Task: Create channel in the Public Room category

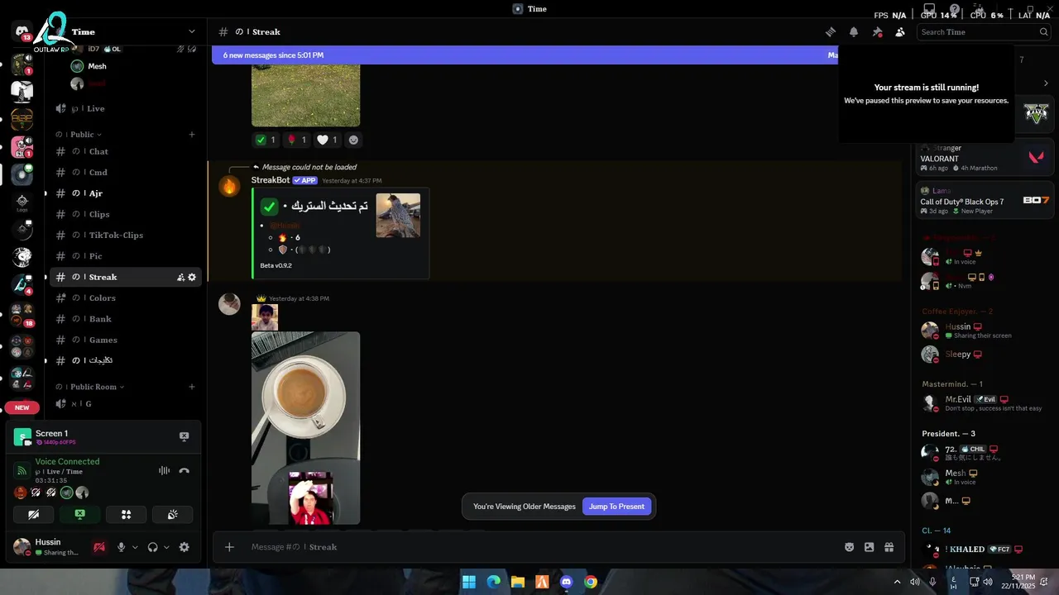Action: [192, 387]
